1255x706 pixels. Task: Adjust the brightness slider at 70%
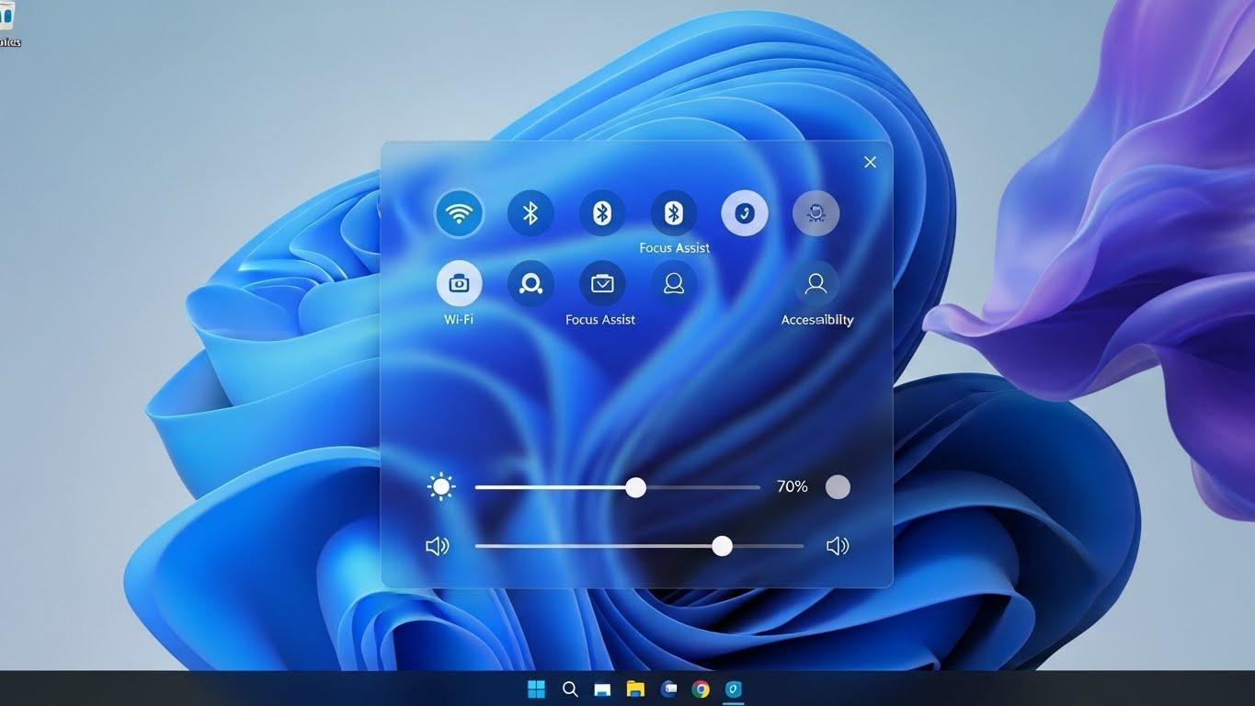click(x=635, y=487)
